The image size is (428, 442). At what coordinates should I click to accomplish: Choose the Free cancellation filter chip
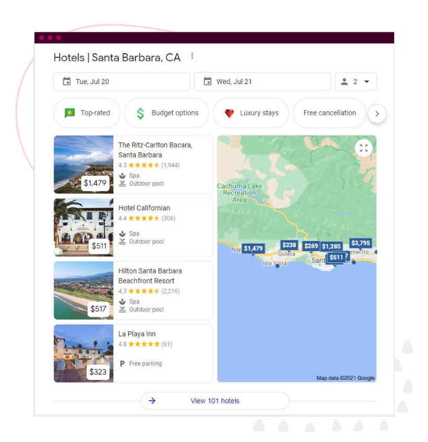[x=329, y=113]
